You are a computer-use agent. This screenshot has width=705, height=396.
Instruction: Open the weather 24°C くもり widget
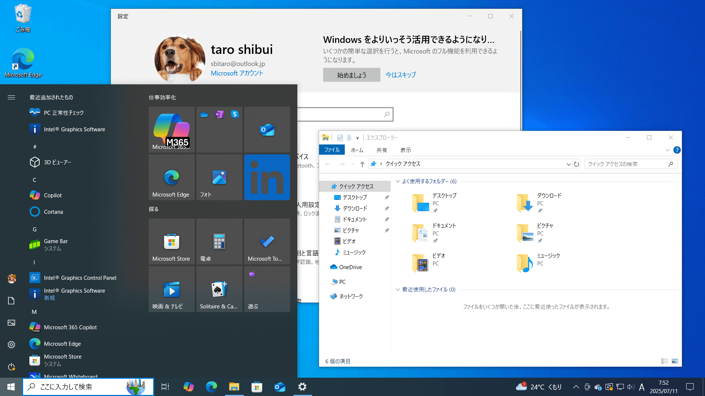[539, 387]
